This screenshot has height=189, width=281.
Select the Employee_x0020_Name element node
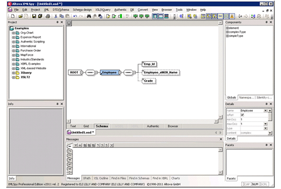[x=161, y=72]
